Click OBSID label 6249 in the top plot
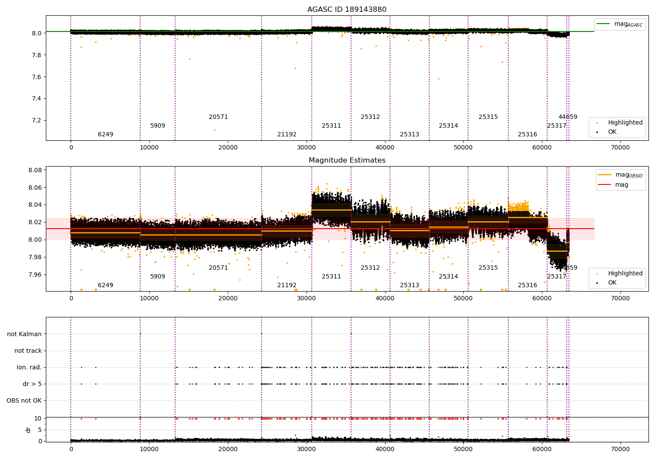 [105, 135]
